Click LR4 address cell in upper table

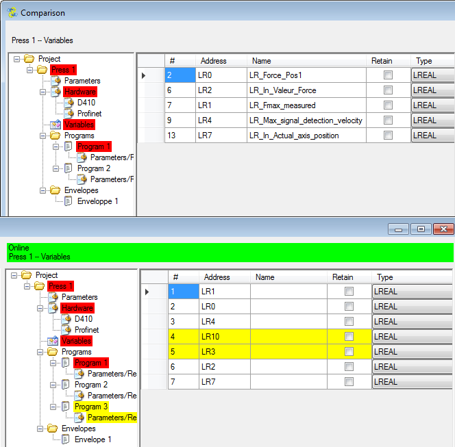coord(221,120)
